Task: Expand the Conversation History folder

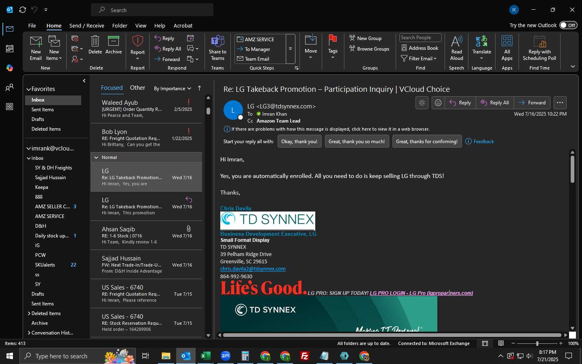Action: pyautogui.click(x=29, y=333)
